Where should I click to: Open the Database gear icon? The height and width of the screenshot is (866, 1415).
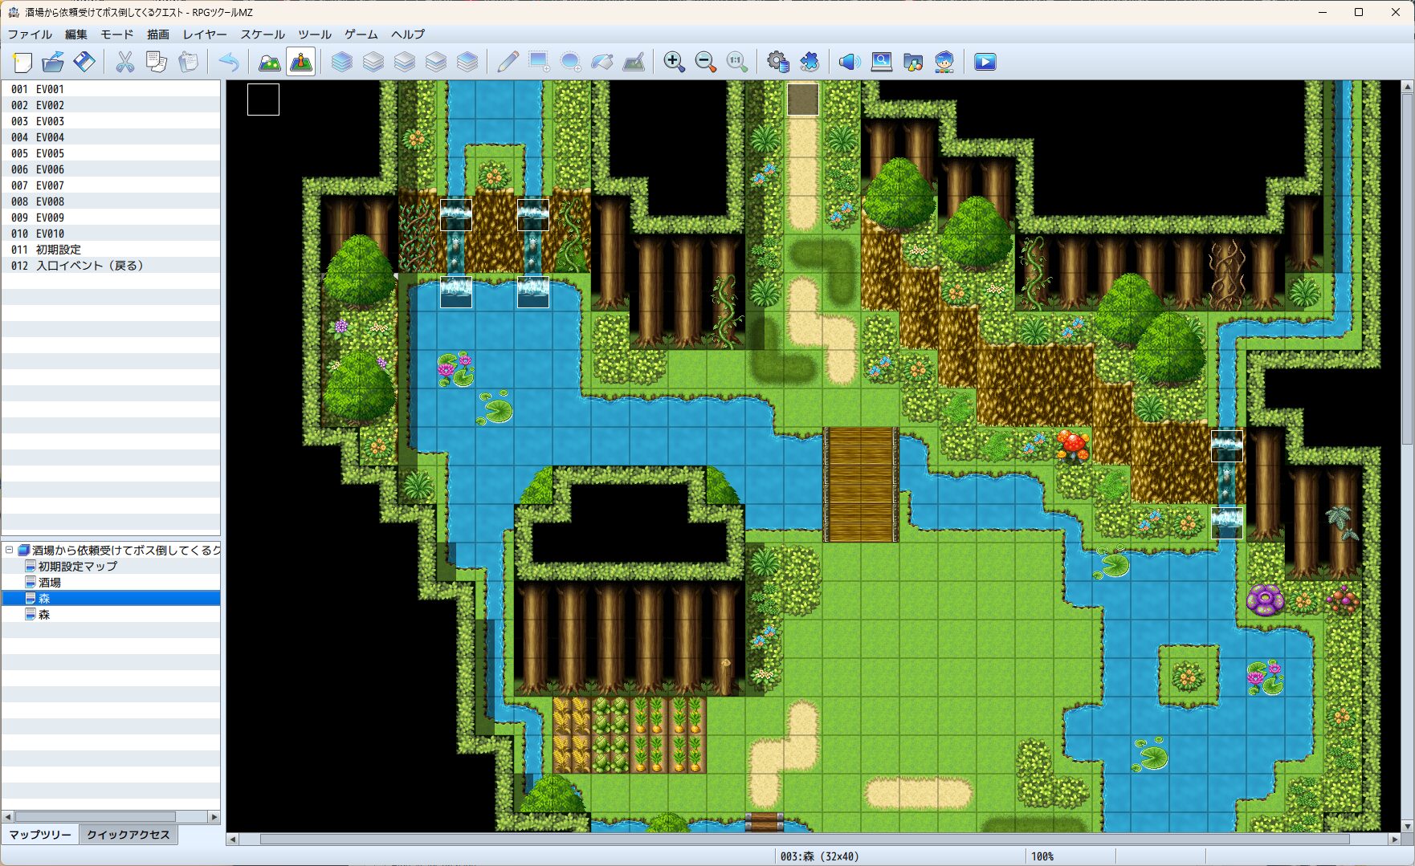[x=777, y=62]
